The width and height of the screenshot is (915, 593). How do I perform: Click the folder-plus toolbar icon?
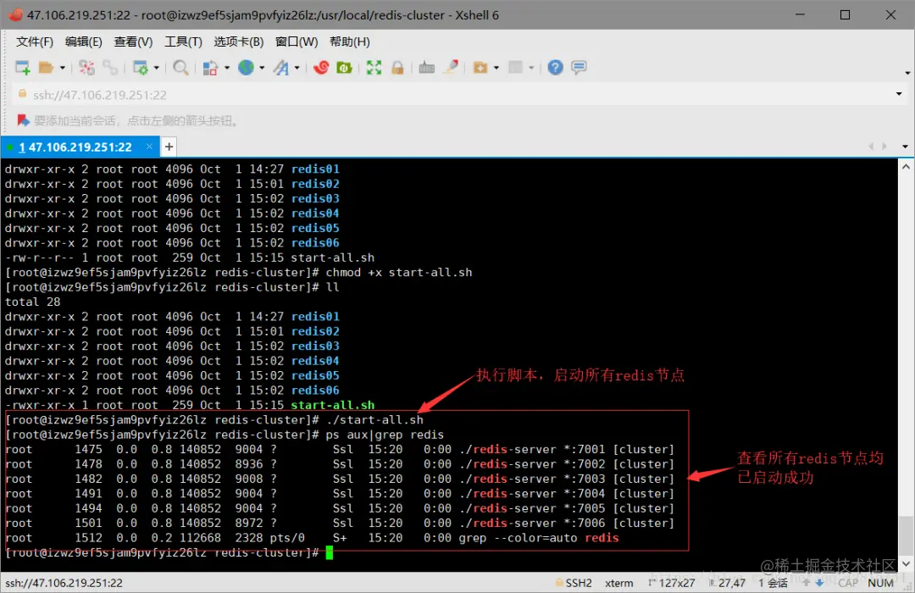480,68
